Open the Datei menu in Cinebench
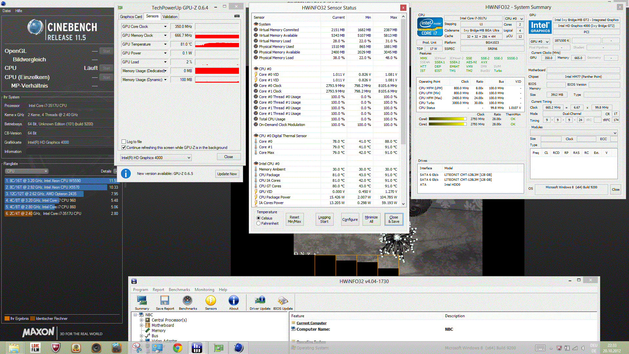629x354 pixels. (x=7, y=11)
